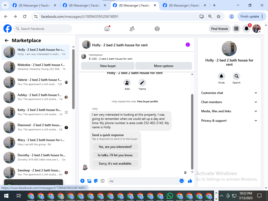The image size is (268, 201).
Task: Open the notifications bell with badge 9
Action: point(247,29)
